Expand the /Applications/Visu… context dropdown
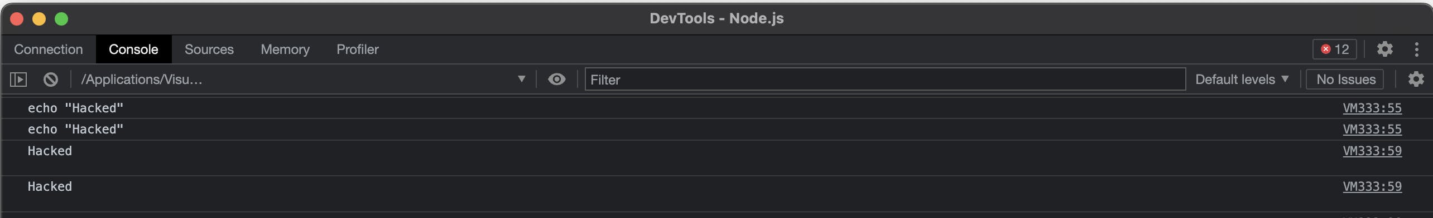Screen dimensions: 1433x218 coord(304,80)
